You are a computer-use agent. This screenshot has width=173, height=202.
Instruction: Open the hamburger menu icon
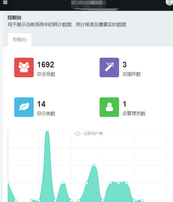tap(5, 2)
